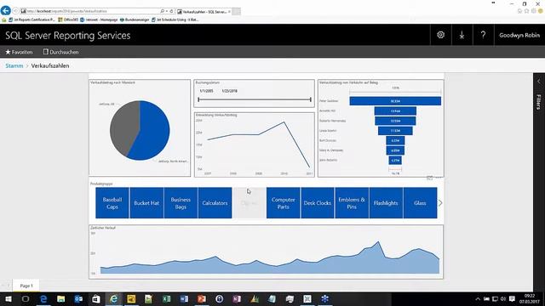This screenshot has height=306, width=545.
Task: Click the download arrow icon
Action: pos(462,35)
